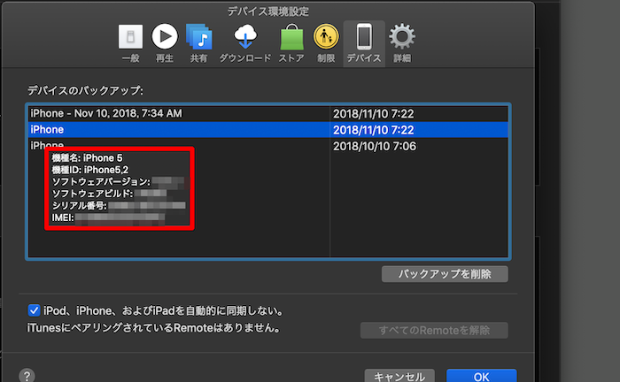Open the 共有 (Sharing) preferences tab

198,43
